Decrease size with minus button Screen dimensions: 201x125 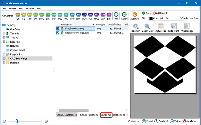[4, 121]
